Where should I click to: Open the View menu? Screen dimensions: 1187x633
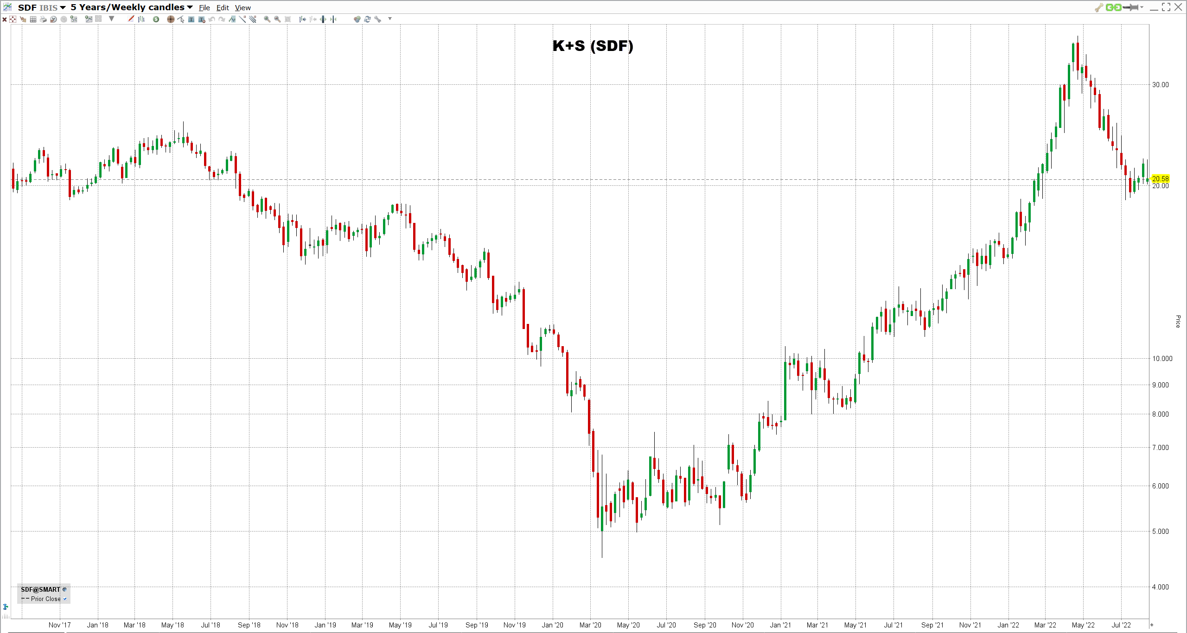pos(243,8)
